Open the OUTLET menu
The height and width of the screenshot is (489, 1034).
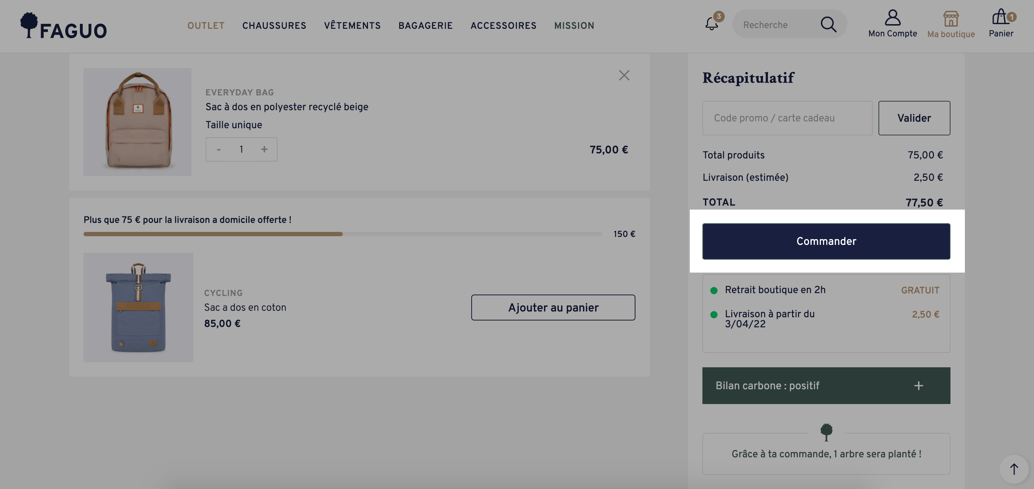click(x=206, y=26)
